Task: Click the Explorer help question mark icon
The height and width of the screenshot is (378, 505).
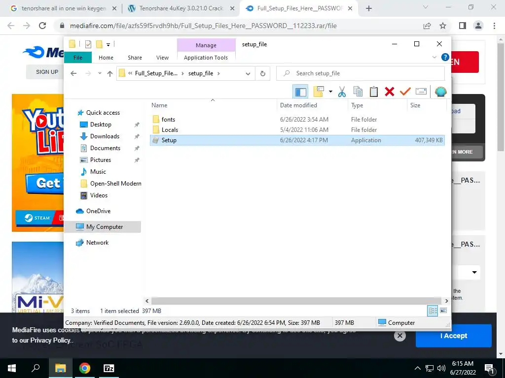Action: [x=445, y=57]
